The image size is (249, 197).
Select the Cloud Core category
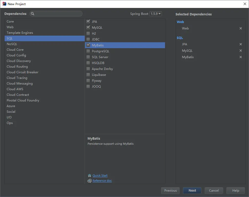click(x=45, y=50)
